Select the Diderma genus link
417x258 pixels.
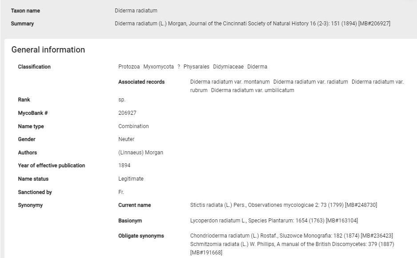tap(257, 67)
